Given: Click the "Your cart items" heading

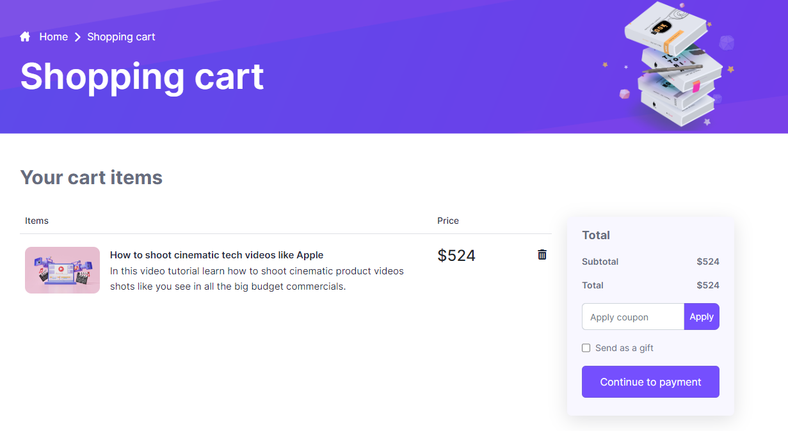Looking at the screenshot, I should (x=92, y=177).
